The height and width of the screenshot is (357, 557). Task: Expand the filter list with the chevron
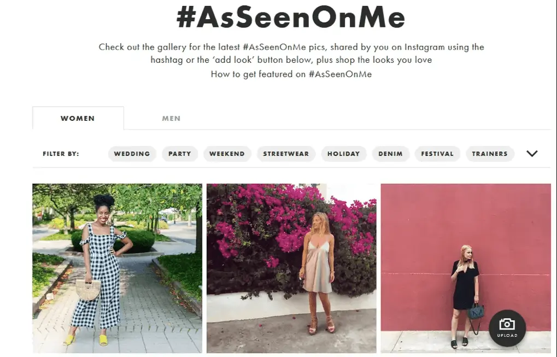[x=531, y=154]
